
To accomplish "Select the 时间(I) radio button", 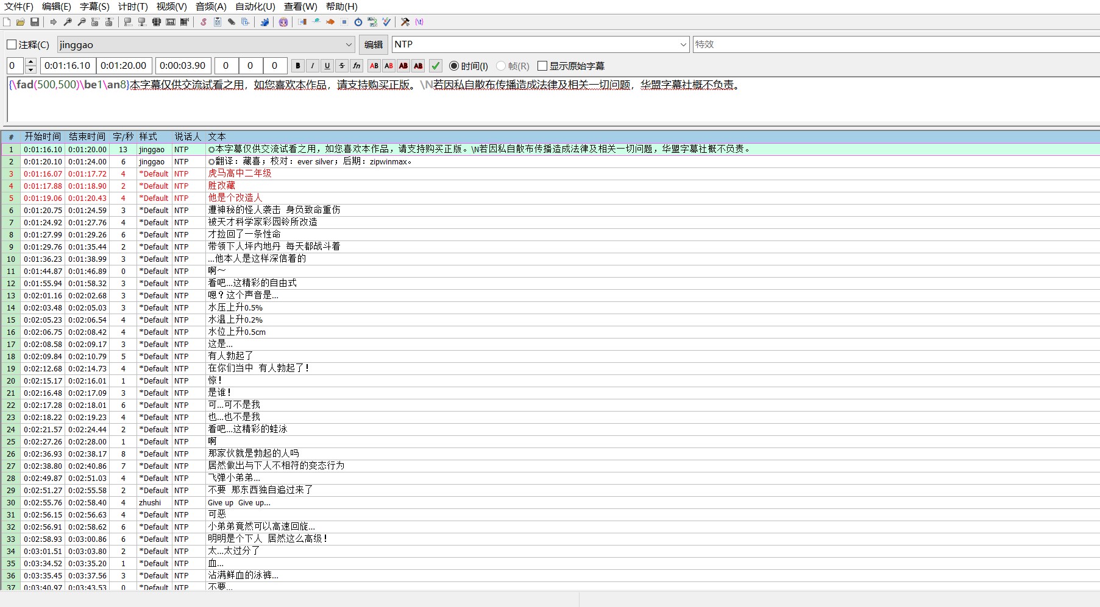I will coord(454,66).
